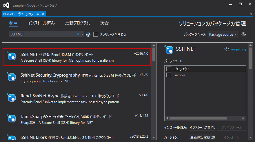
Task: Select the Tamir.SharpSSH package name
Action: [36, 117]
